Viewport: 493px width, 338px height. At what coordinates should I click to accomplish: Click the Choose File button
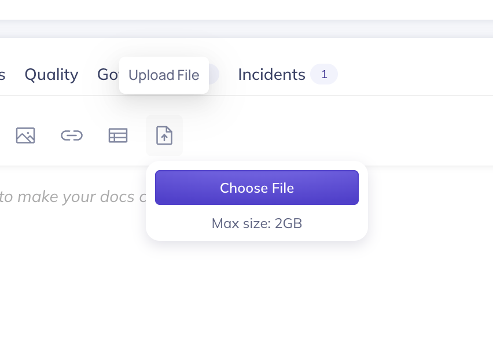click(257, 188)
